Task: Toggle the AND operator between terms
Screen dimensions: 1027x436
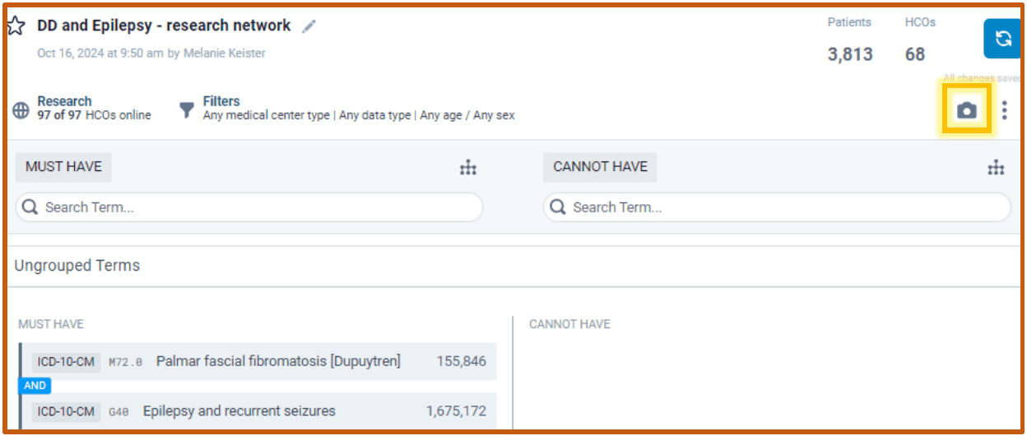Action: (35, 385)
